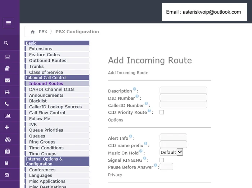The image size is (252, 188).
Task: Open Announcements page
Action: point(57,95)
